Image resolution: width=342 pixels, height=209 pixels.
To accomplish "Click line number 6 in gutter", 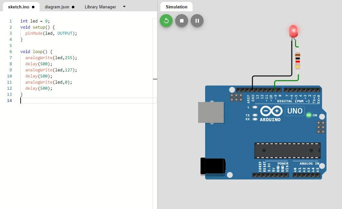I will point(10,52).
